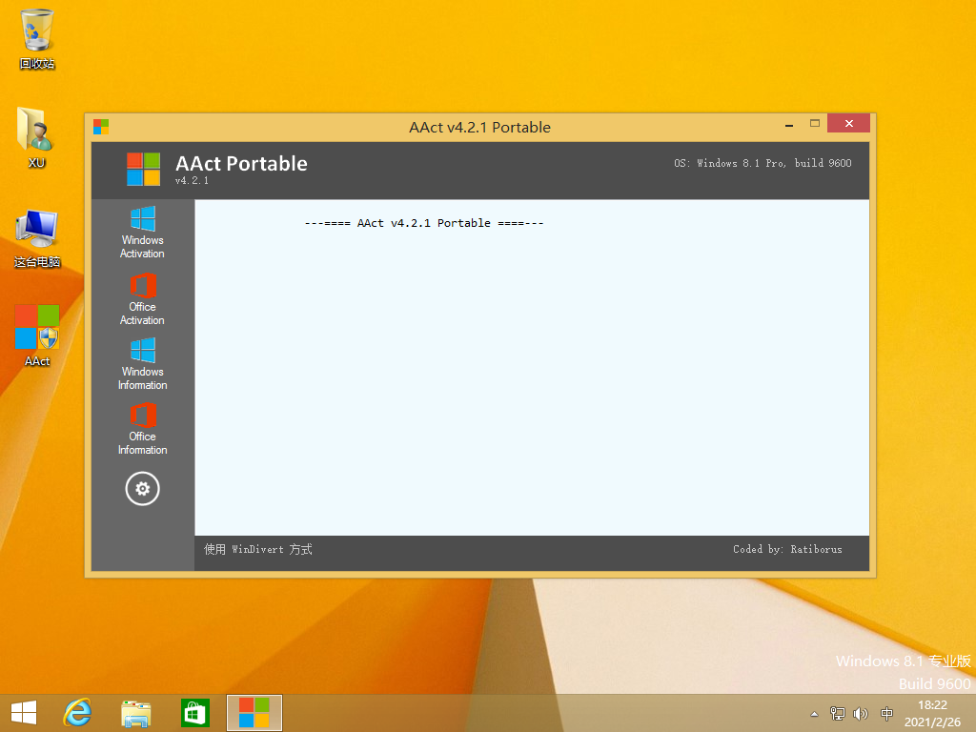Click the volume speaker tray icon
The width and height of the screenshot is (976, 732).
click(x=861, y=713)
